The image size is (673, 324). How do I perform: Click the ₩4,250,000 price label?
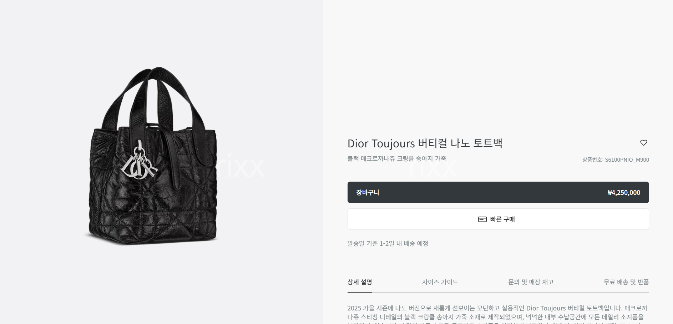click(624, 193)
